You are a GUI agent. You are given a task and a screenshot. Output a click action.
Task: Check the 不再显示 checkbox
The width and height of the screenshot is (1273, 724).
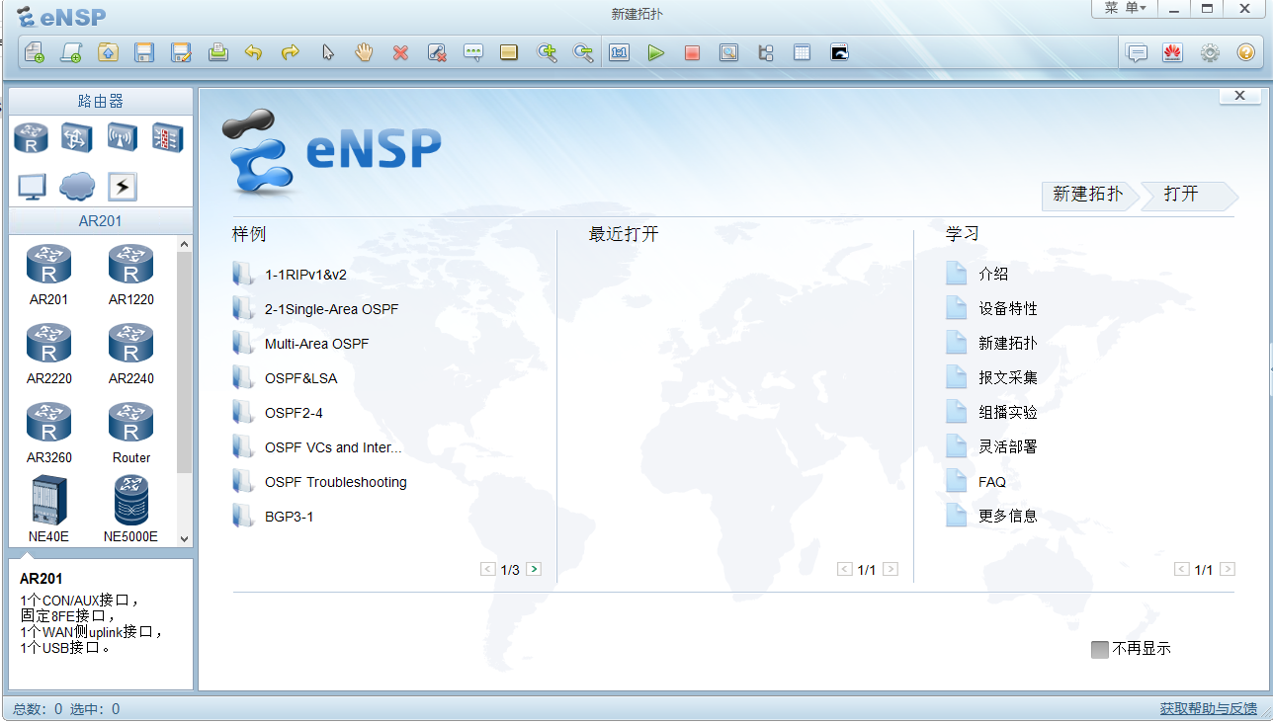[1100, 649]
